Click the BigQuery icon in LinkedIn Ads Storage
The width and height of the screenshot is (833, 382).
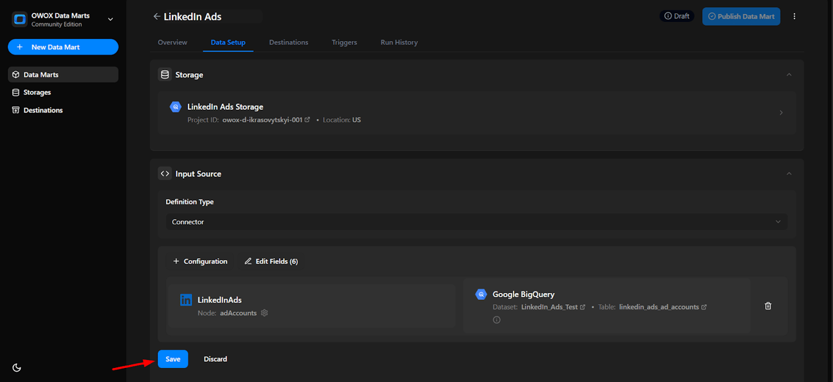point(176,107)
